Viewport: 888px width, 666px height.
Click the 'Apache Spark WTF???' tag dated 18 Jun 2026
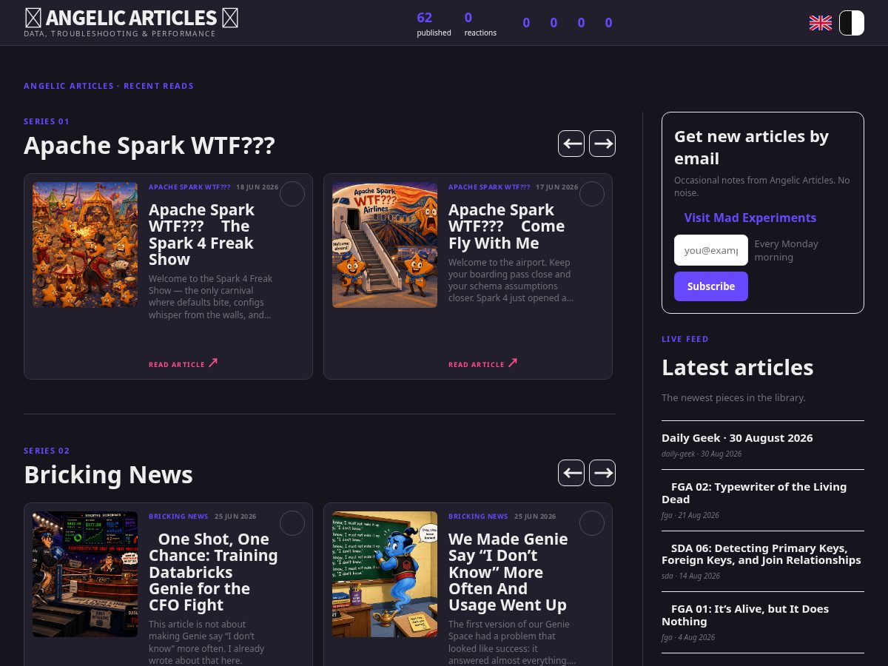pos(189,187)
